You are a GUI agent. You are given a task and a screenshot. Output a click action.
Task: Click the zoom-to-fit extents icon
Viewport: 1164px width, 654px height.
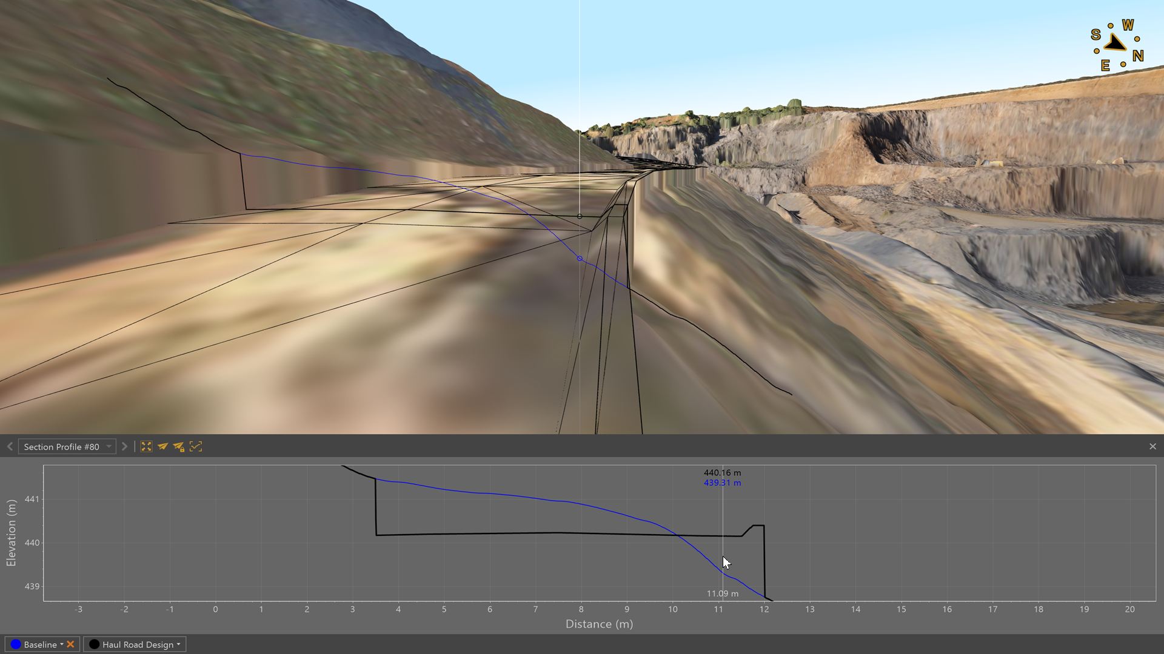[x=146, y=446]
